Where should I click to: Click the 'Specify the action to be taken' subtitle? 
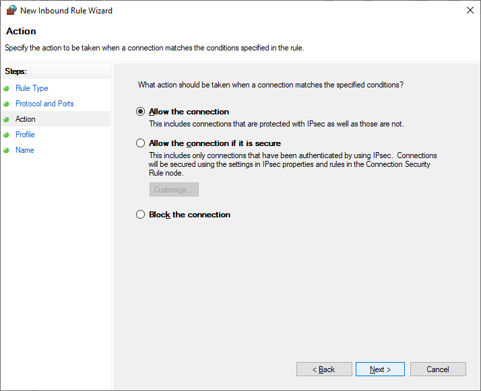coord(154,48)
